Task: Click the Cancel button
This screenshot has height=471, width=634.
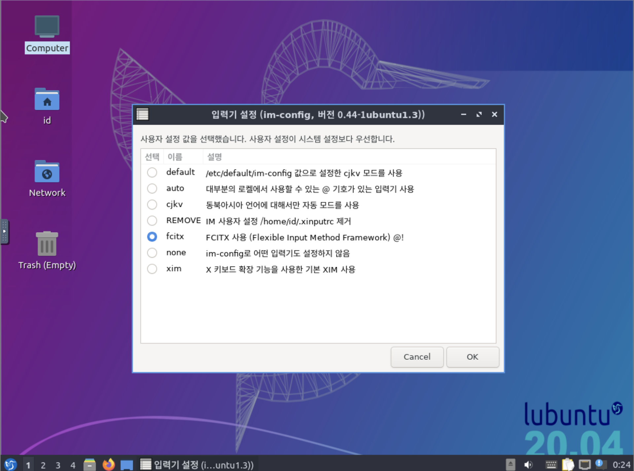Action: pyautogui.click(x=417, y=357)
